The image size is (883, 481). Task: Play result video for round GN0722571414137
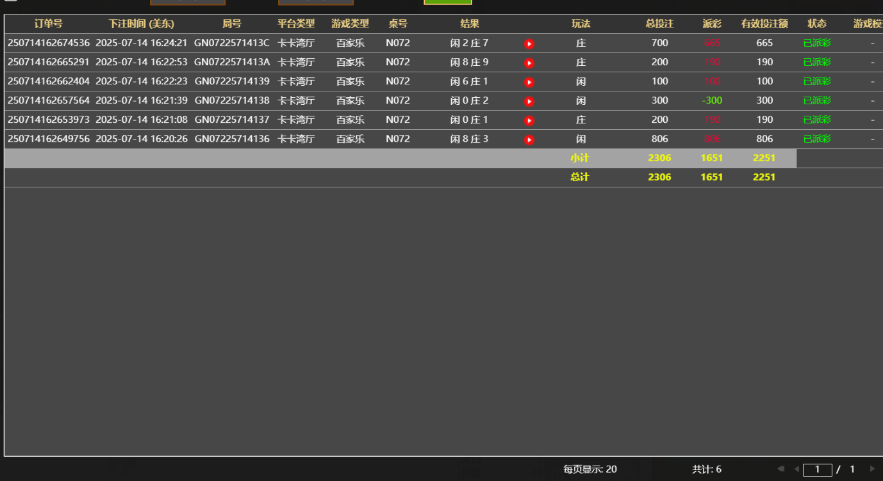coord(529,120)
